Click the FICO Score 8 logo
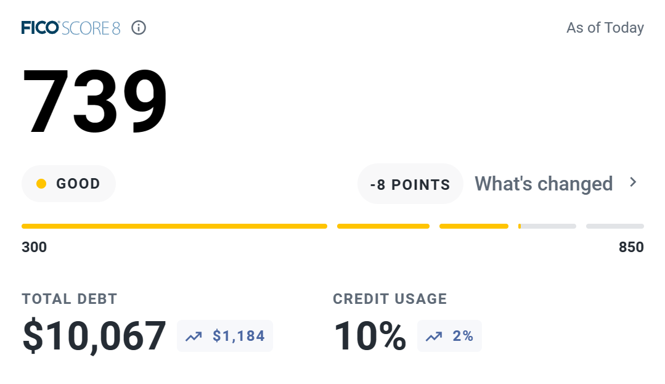Screen dimensions: 665x384 click(71, 28)
